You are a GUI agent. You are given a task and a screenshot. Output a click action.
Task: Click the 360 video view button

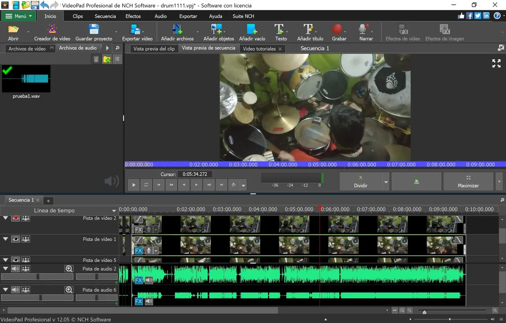tap(416, 181)
